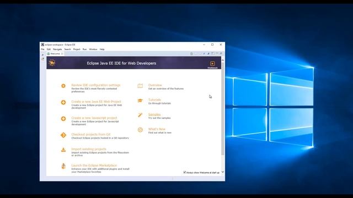
Task: Click the map icon beside Overview
Action: click(x=140, y=86)
